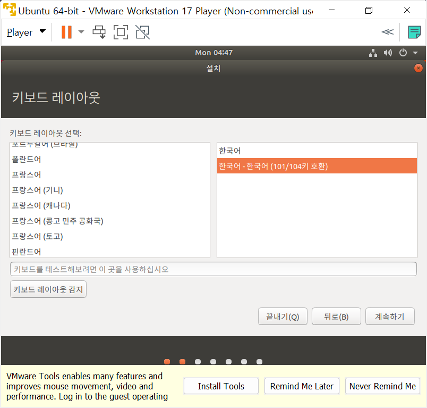The image size is (427, 408).
Task: Close the installer with orange X button
Action: coord(419,68)
